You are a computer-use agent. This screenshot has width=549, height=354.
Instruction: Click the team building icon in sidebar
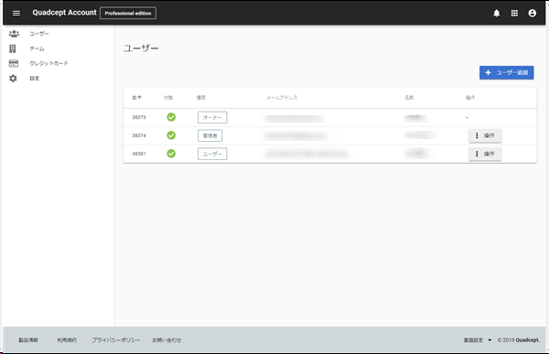13,48
